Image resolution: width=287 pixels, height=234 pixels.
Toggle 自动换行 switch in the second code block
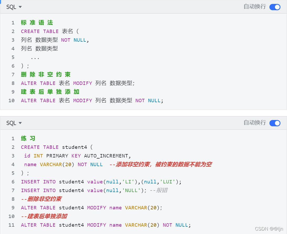[x=275, y=123]
